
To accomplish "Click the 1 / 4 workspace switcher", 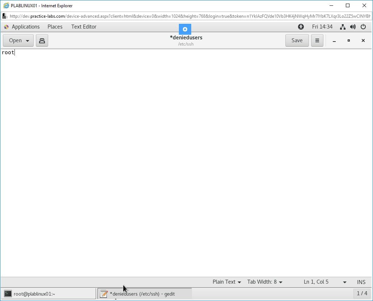I will coord(362,293).
